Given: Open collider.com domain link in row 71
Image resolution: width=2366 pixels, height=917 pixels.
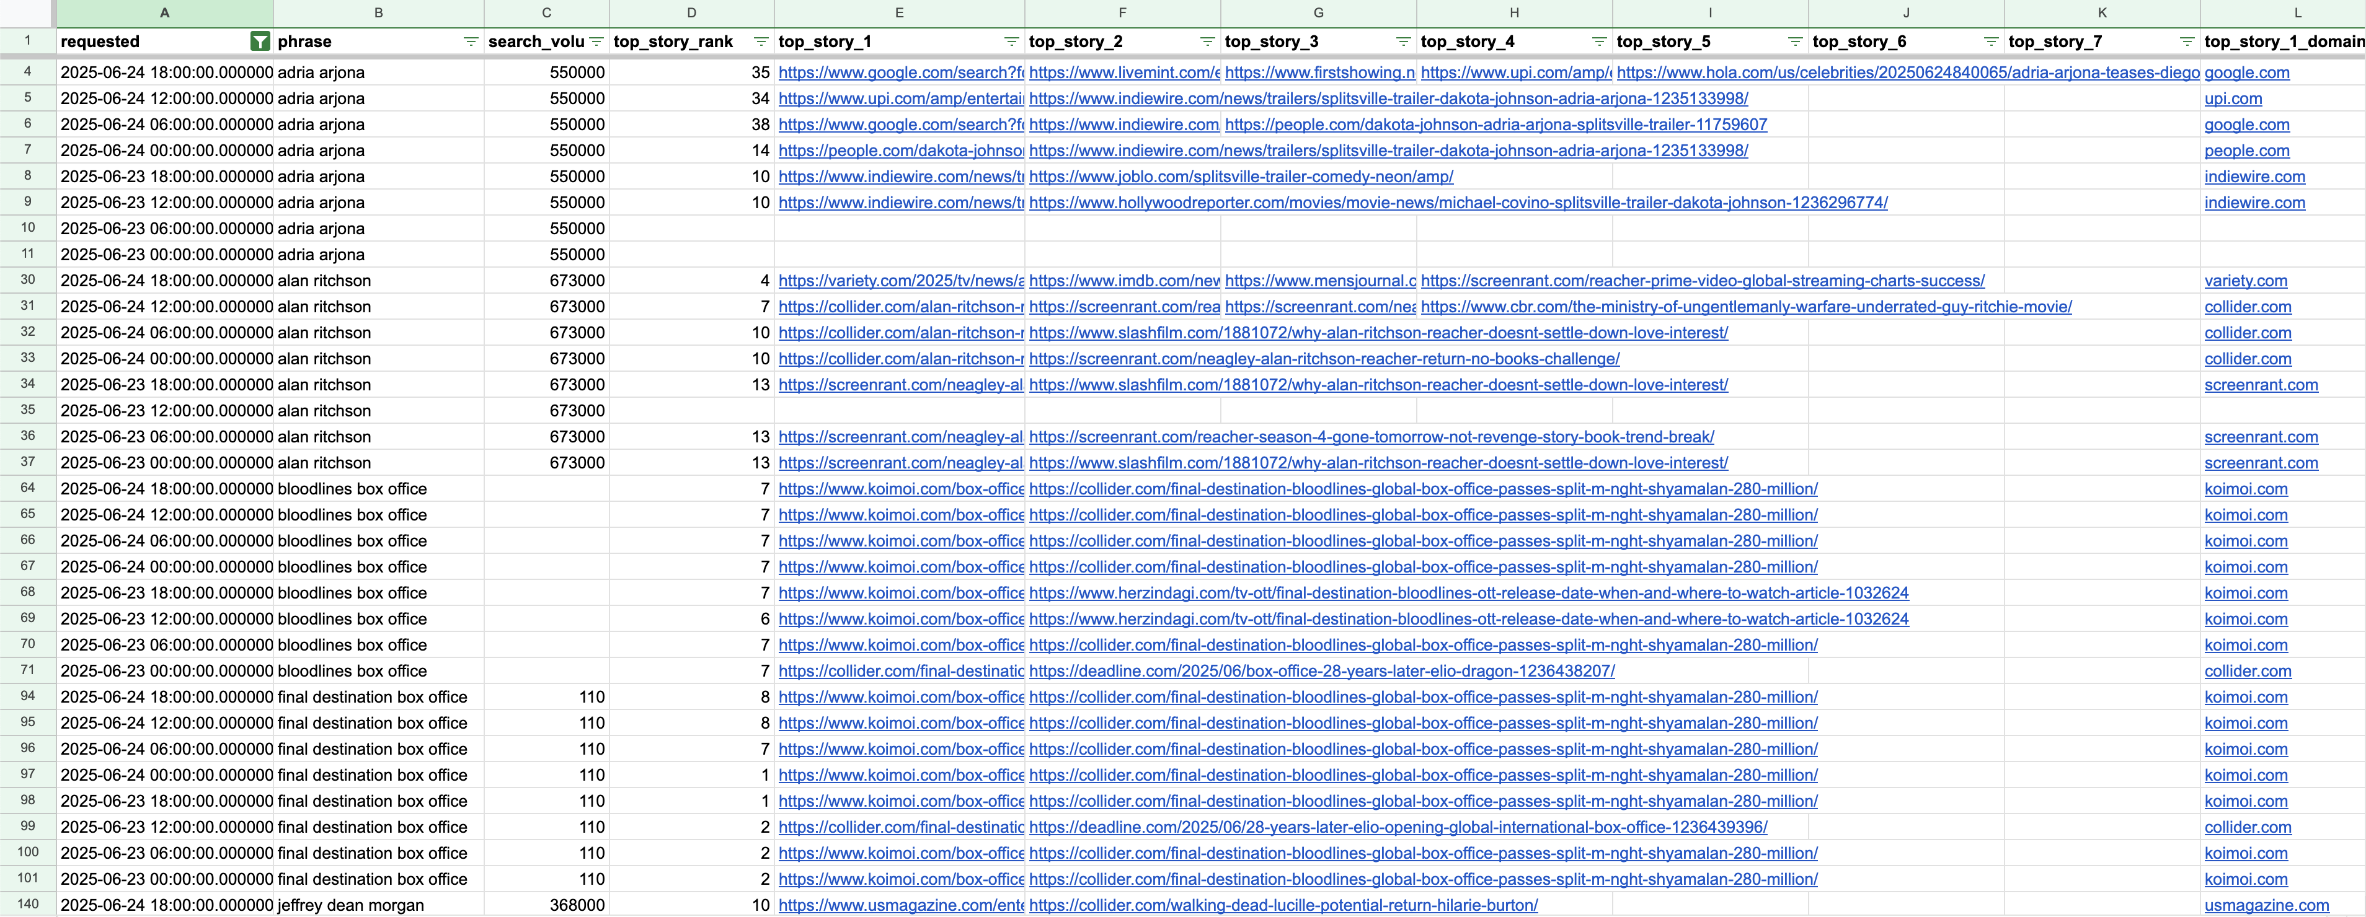Looking at the screenshot, I should click(2248, 671).
